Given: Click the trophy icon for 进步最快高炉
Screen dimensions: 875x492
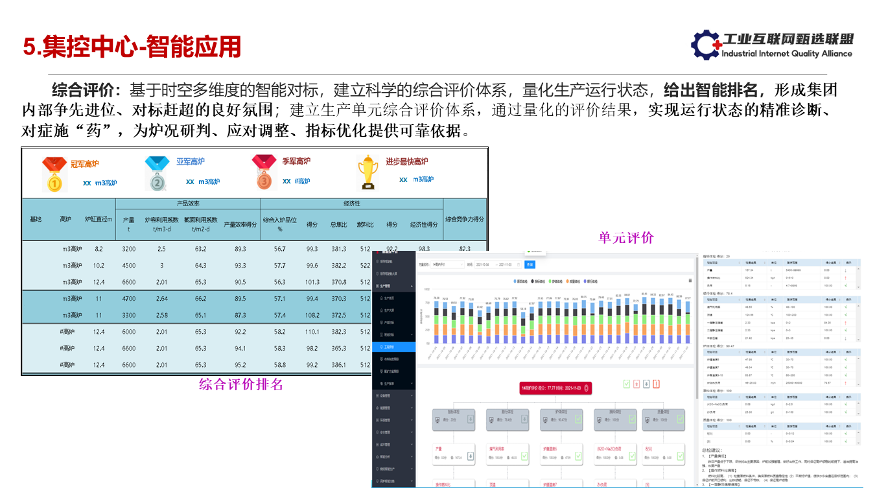Looking at the screenshot, I should click(367, 172).
